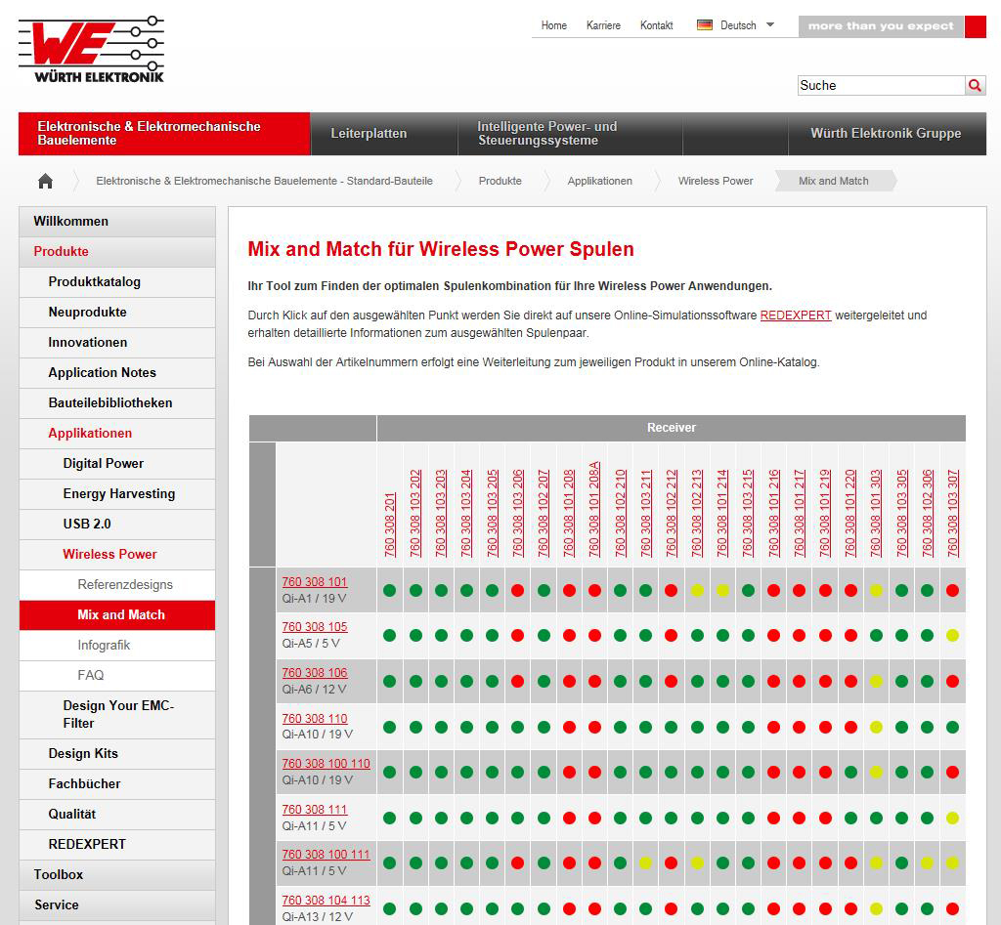1001x925 pixels.
Task: Select Energy Harvesting in the sidebar
Action: click(117, 494)
